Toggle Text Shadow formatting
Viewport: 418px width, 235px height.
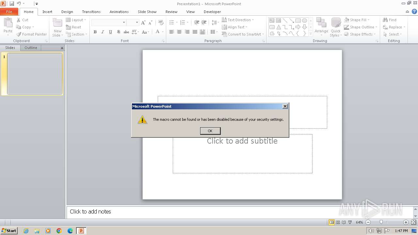(x=118, y=32)
